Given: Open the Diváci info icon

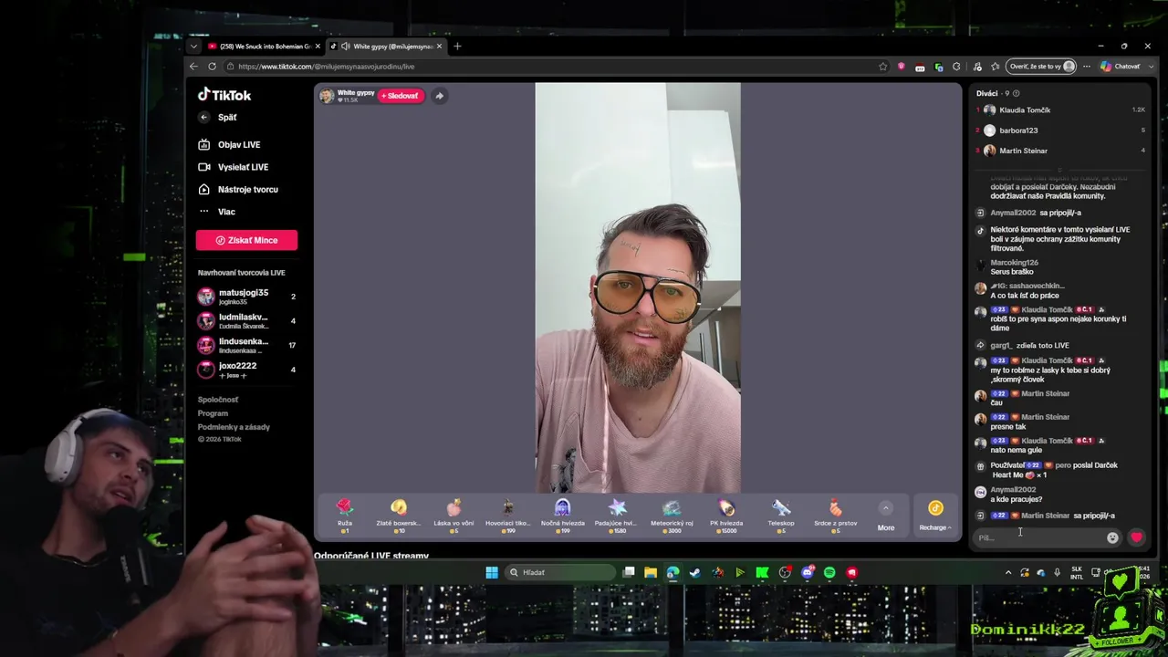Looking at the screenshot, I should [x=1016, y=93].
